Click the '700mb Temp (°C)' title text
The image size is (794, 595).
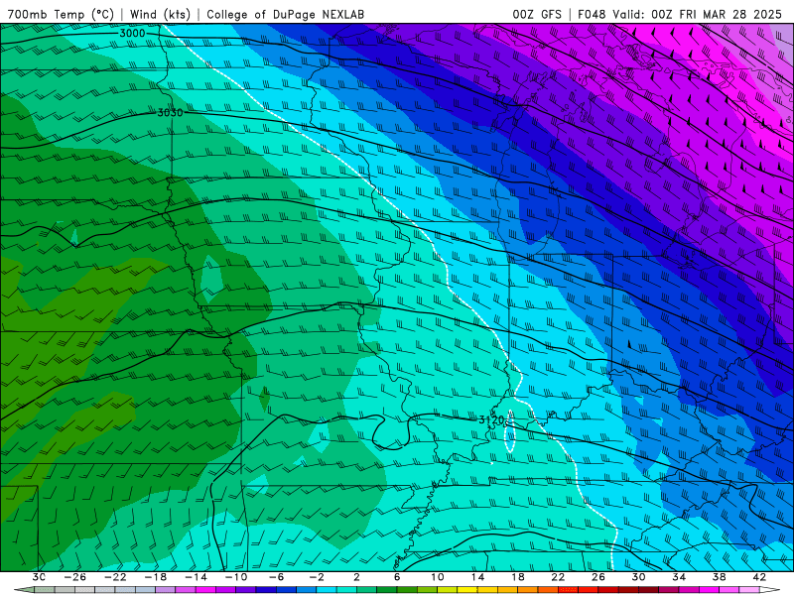(x=61, y=14)
